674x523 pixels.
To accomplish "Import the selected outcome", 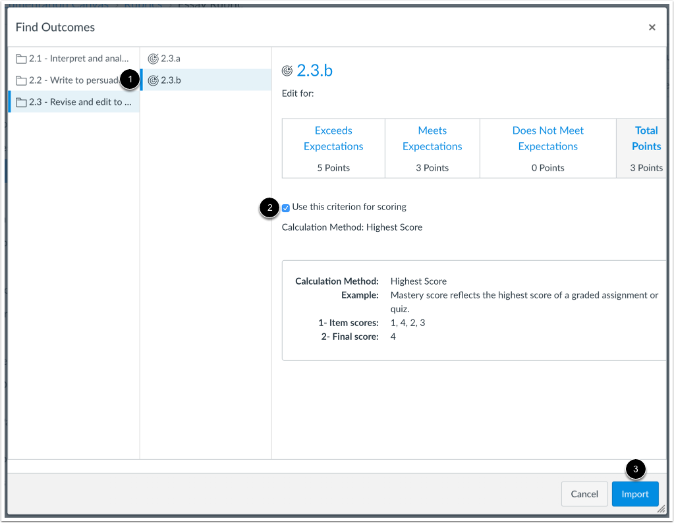I will (635, 494).
